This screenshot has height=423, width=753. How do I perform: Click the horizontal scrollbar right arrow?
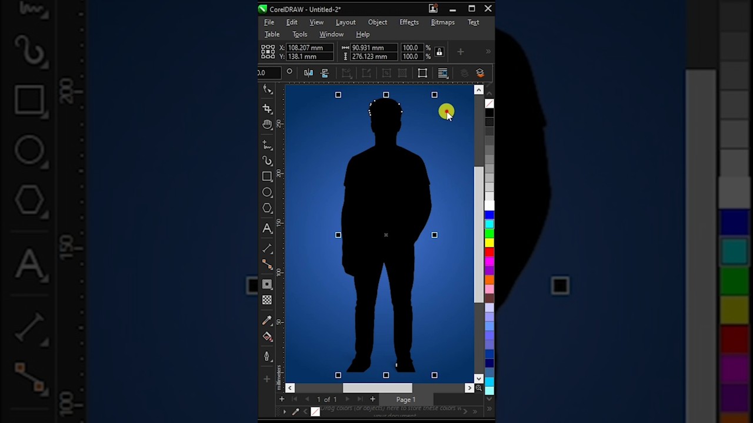469,388
